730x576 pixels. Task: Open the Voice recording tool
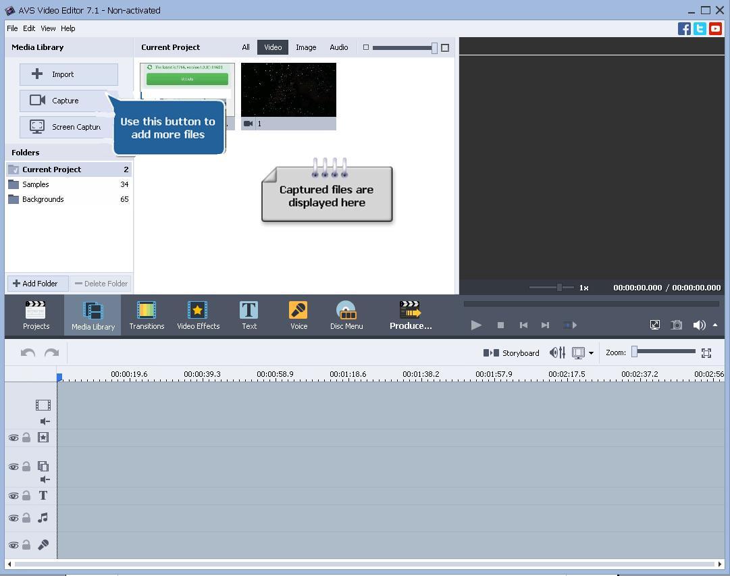[x=298, y=315]
